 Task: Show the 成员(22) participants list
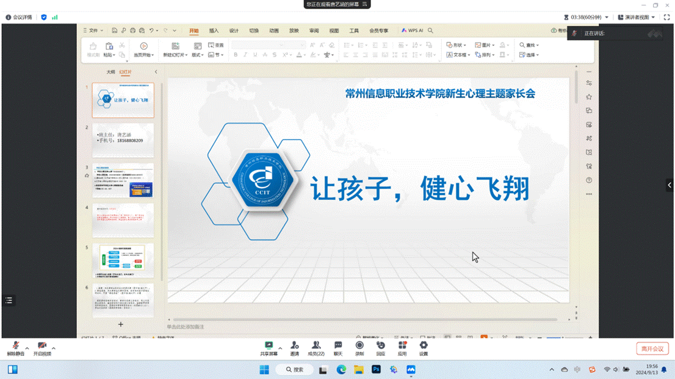click(316, 349)
